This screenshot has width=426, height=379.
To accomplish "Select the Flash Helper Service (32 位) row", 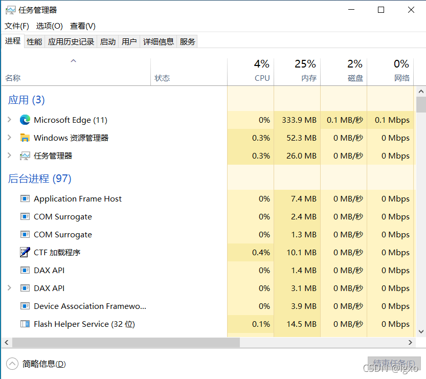I will tap(84, 324).
